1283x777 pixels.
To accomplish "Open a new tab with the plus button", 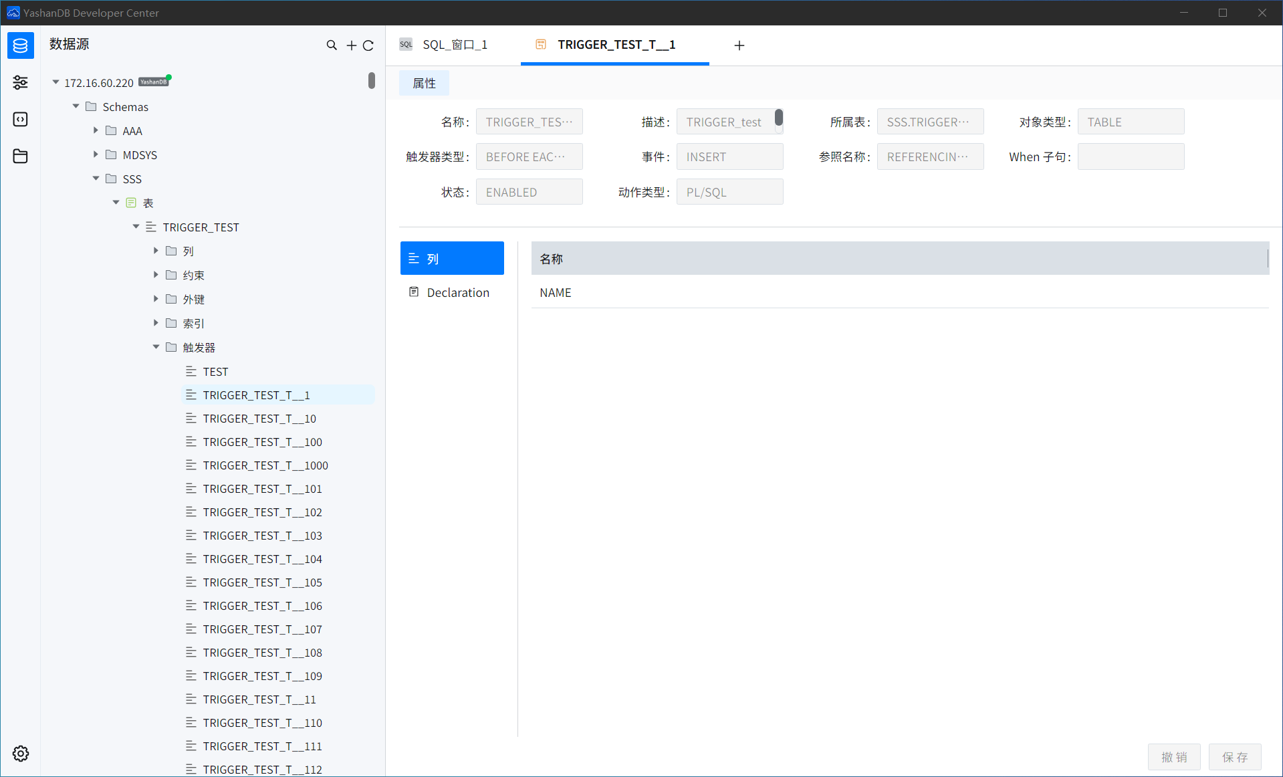I will 739,45.
